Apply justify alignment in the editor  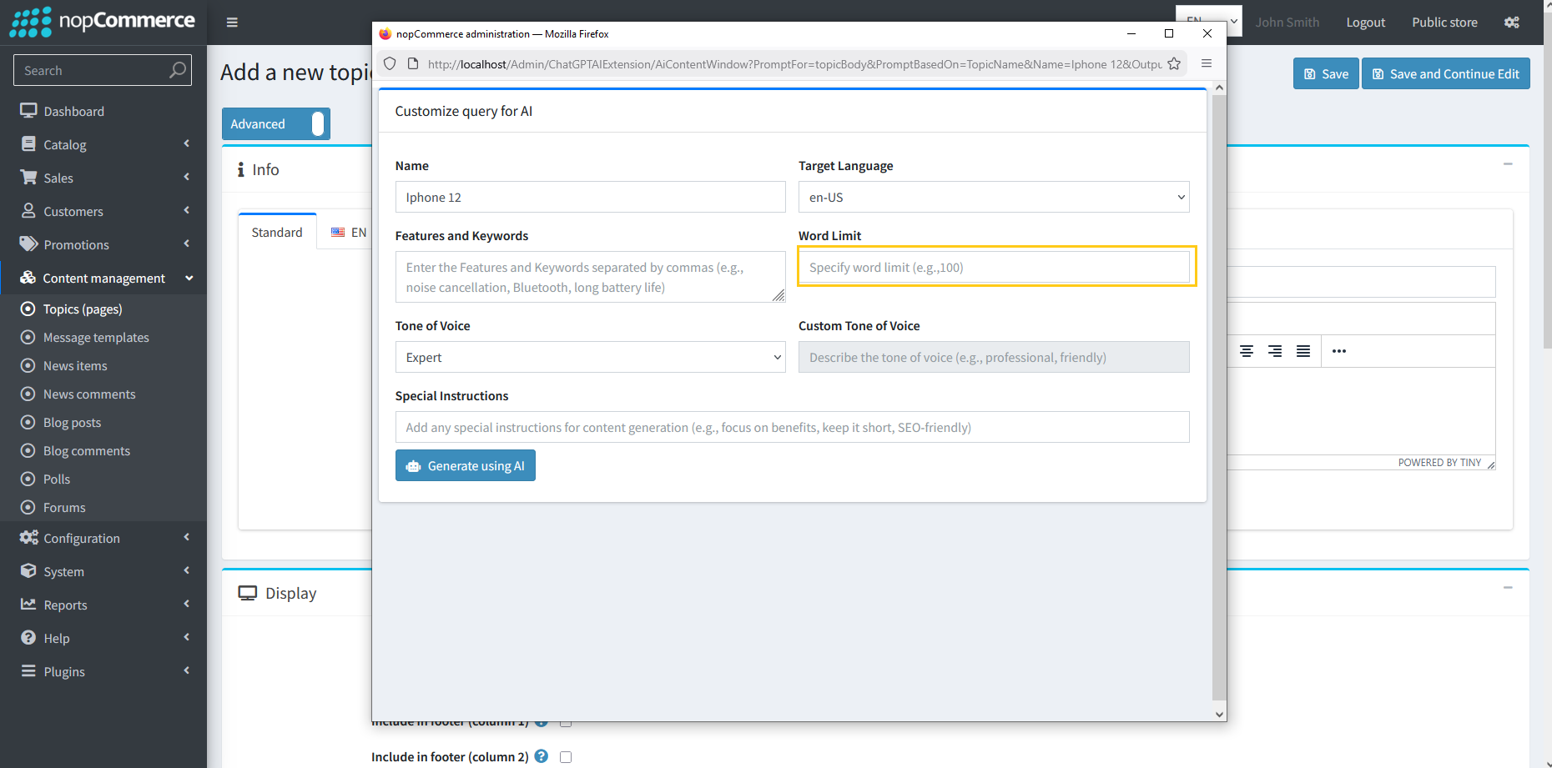pyautogui.click(x=1303, y=351)
